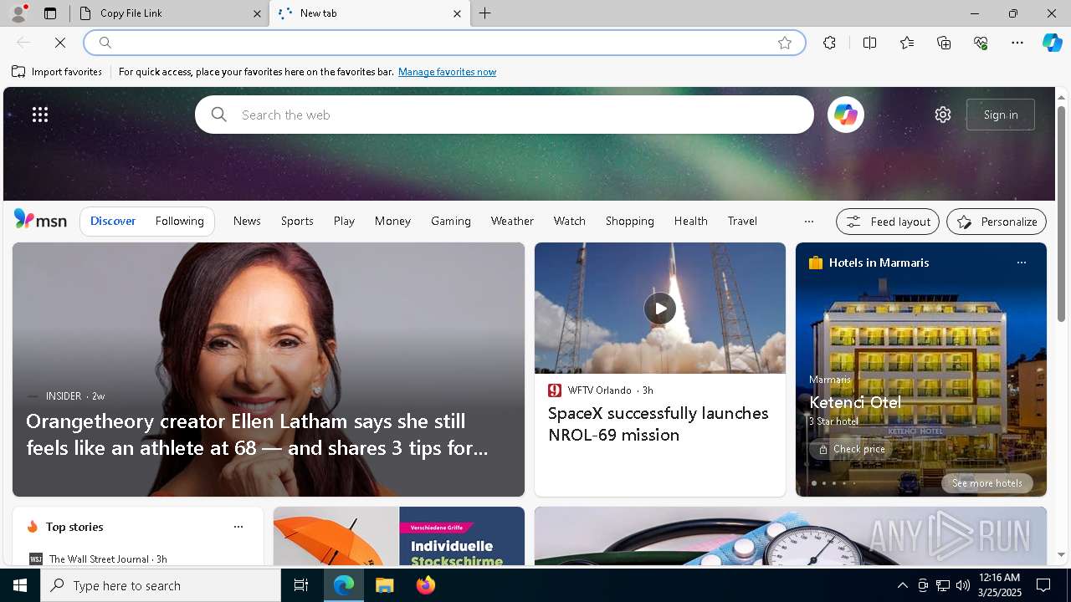The height and width of the screenshot is (602, 1071).
Task: Open the volume control icon
Action: pos(963,585)
